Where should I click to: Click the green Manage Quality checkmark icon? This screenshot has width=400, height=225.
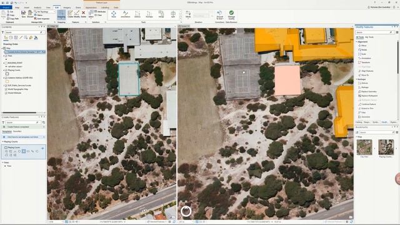[231, 15]
